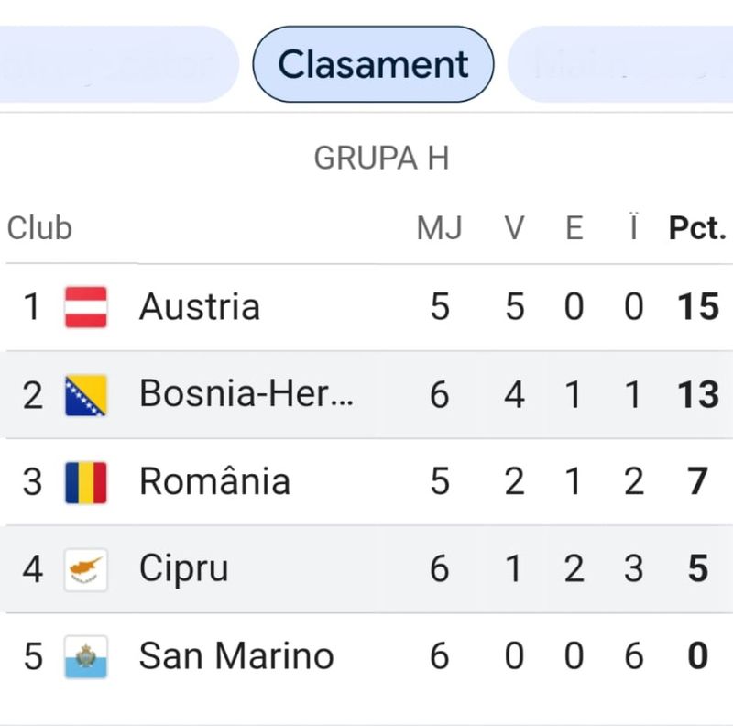Open the San Marino team name link
The image size is (733, 726).
click(236, 656)
